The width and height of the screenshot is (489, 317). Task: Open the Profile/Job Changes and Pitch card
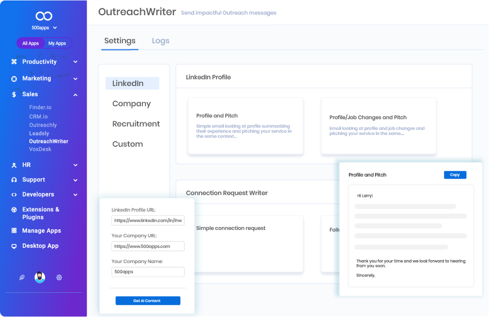click(379, 126)
